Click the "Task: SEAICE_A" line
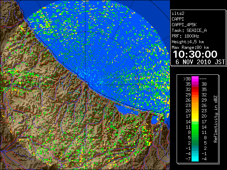Screen dimensions: 227x170 coord(189,30)
